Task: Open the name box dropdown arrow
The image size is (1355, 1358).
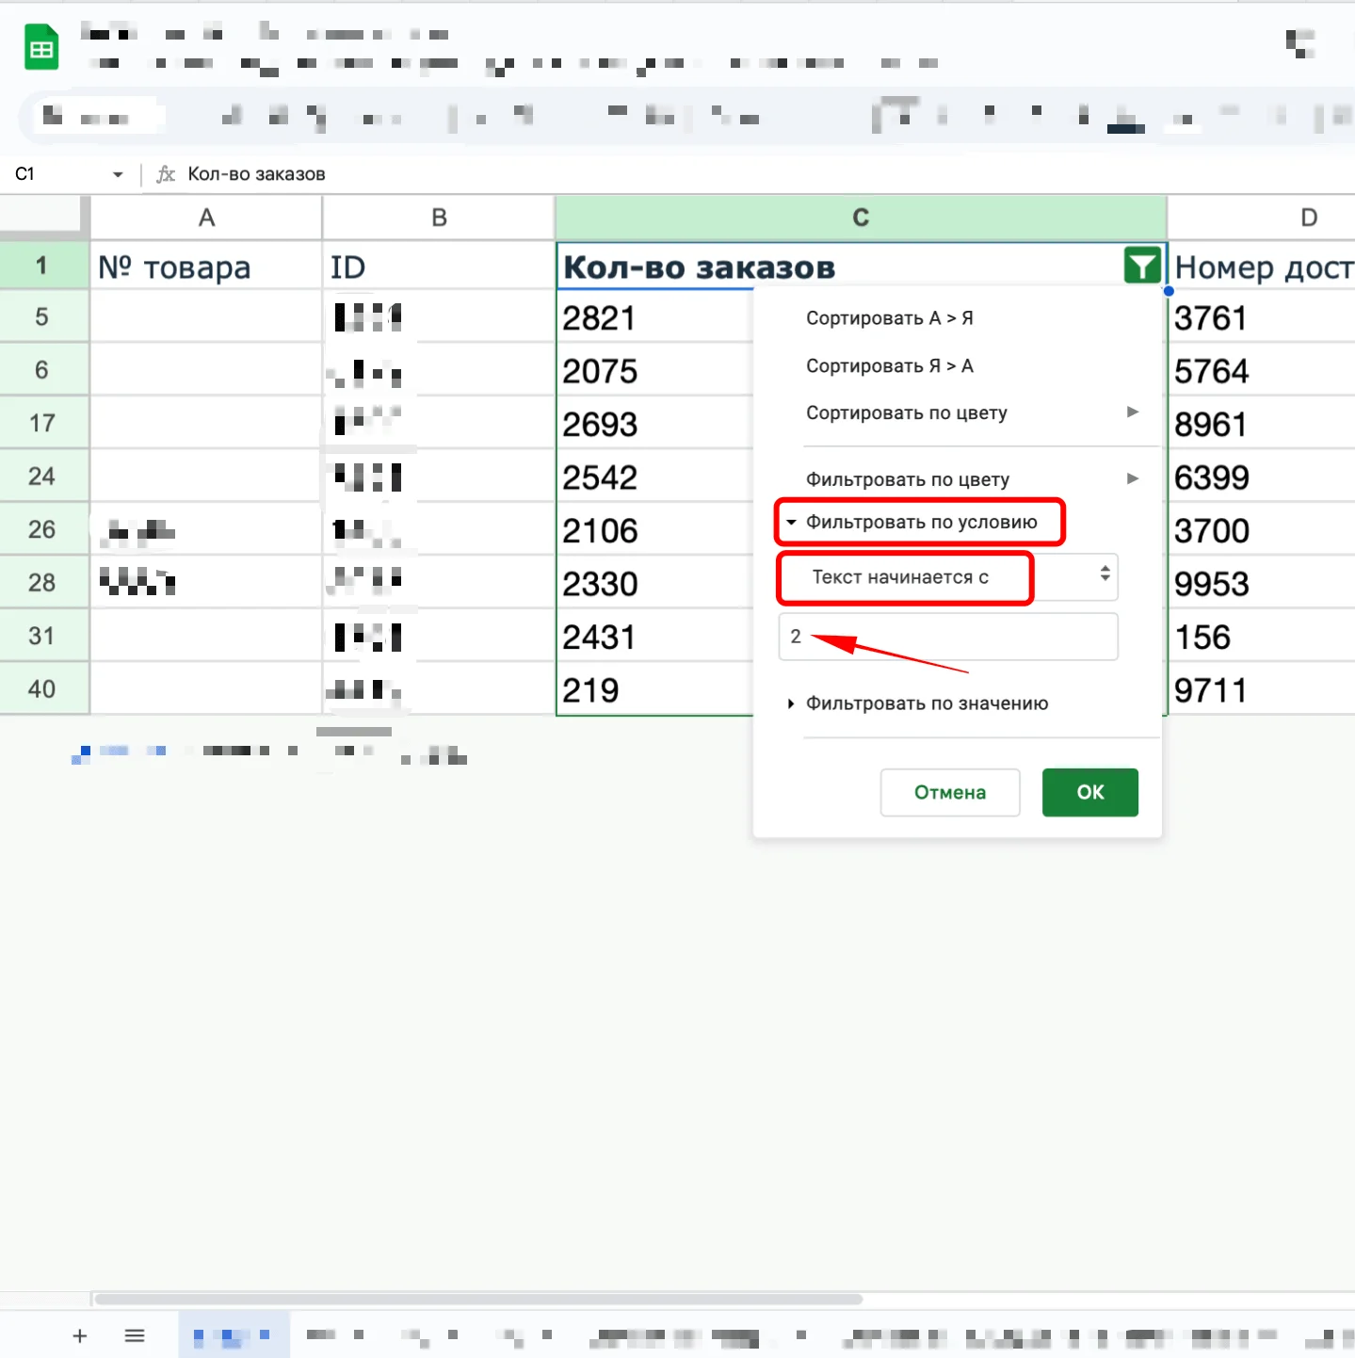Action: pyautogui.click(x=118, y=174)
